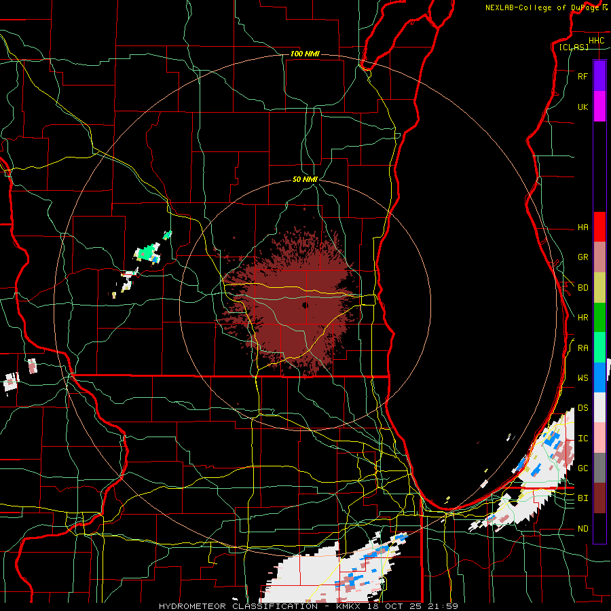Viewport: 611px width, 611px height.
Task: Select the BI legend label
Action: pyautogui.click(x=582, y=498)
